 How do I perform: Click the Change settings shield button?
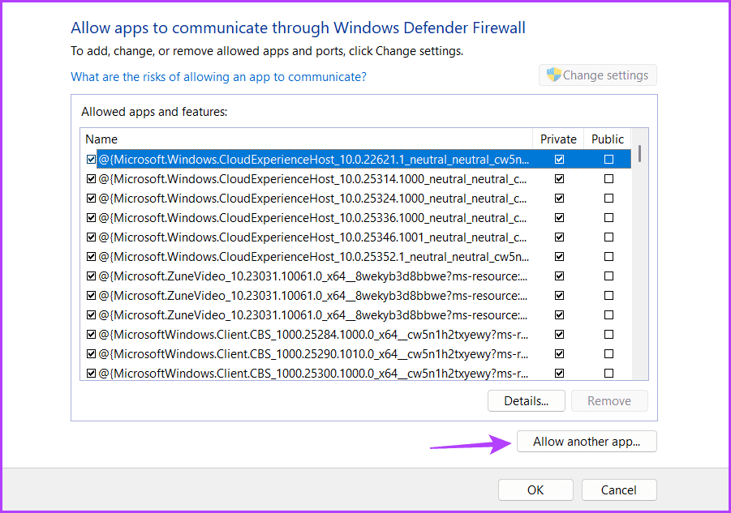tap(598, 75)
